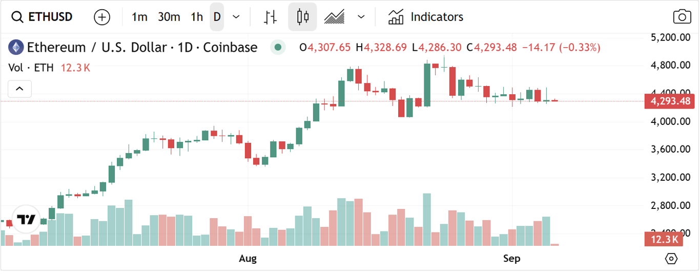This screenshot has width=700, height=274.
Task: Click the current price label 4,293.48
Action: [670, 101]
